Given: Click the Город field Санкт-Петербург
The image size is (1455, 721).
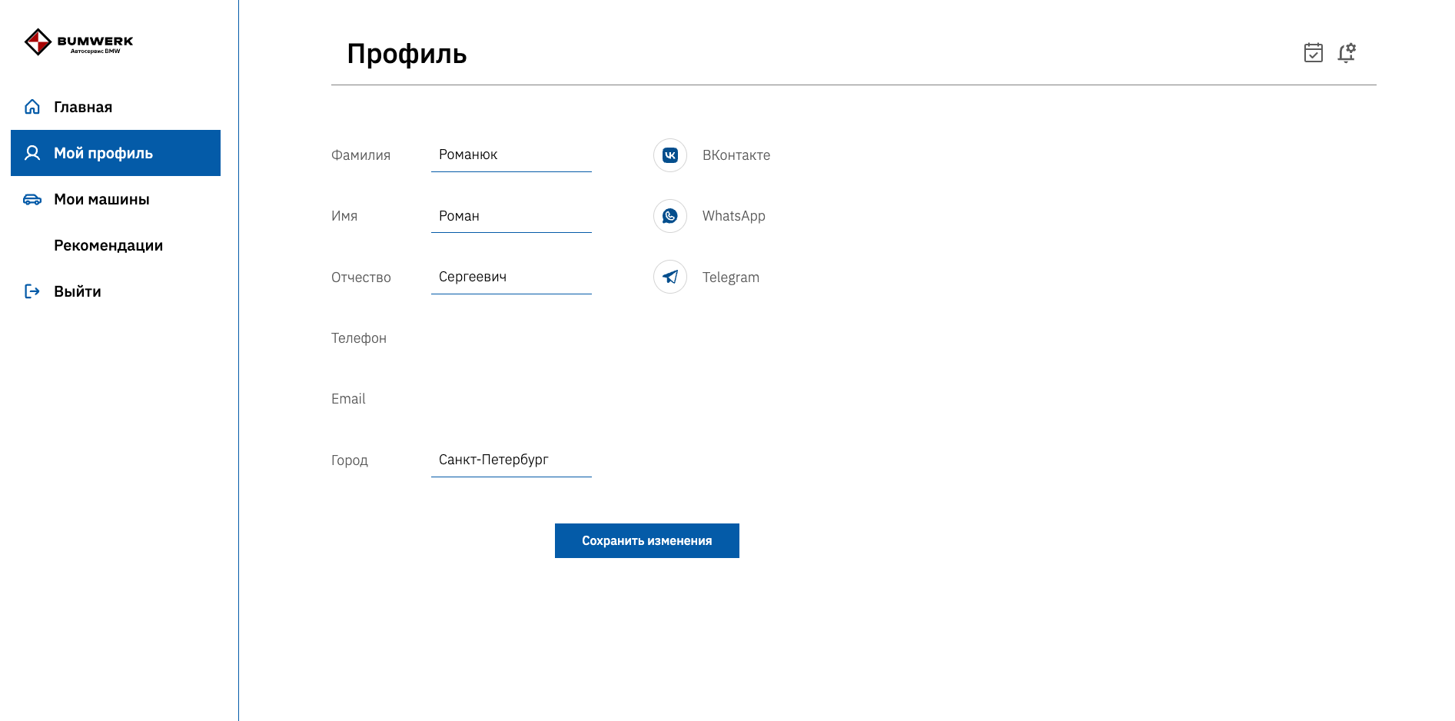Looking at the screenshot, I should 511,460.
